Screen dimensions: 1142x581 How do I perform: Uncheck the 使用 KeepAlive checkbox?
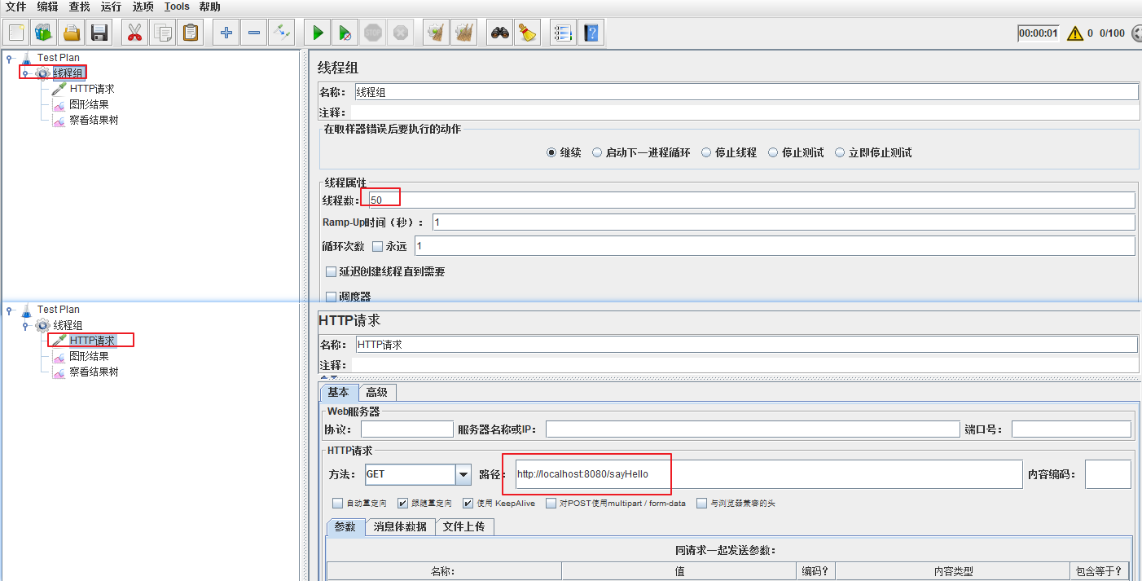(x=468, y=504)
